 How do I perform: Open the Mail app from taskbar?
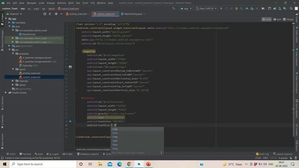coord(110,164)
